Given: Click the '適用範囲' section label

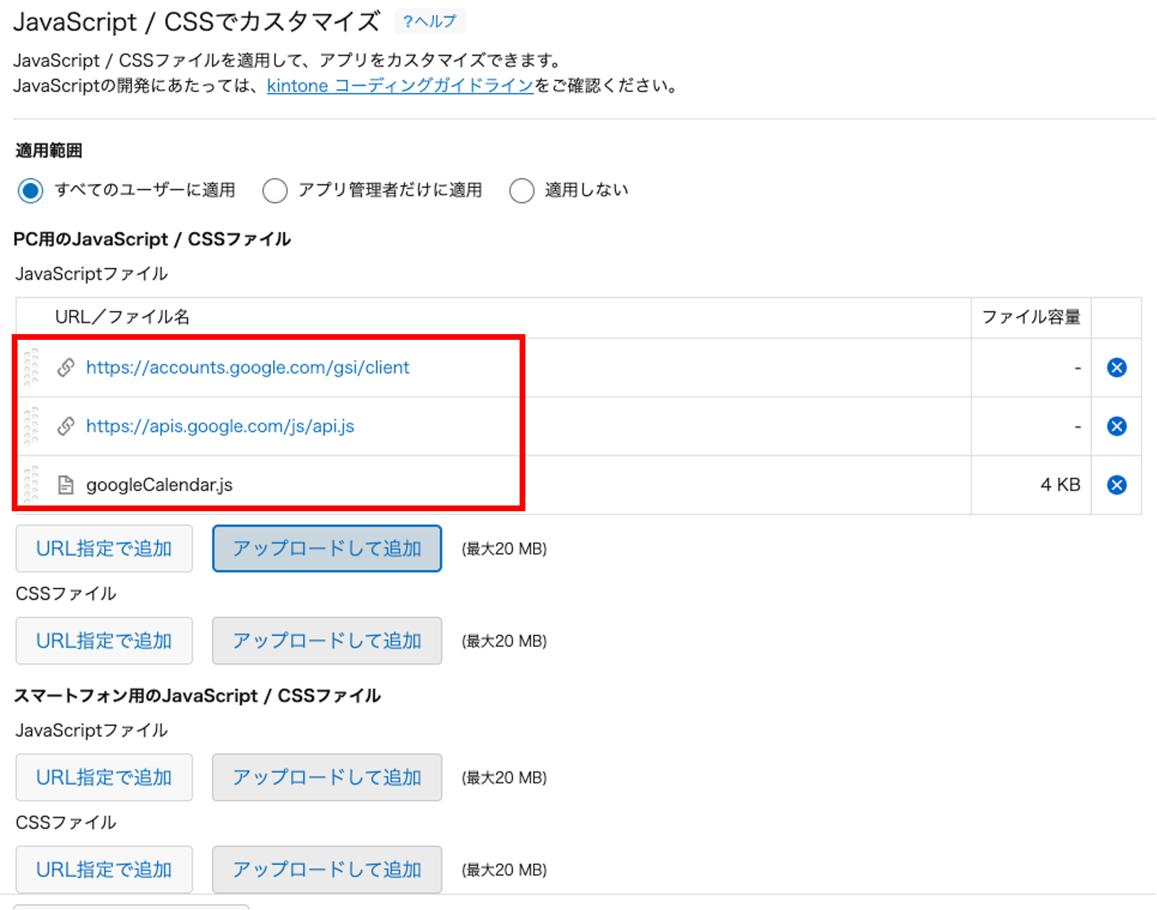Looking at the screenshot, I should coord(49,150).
